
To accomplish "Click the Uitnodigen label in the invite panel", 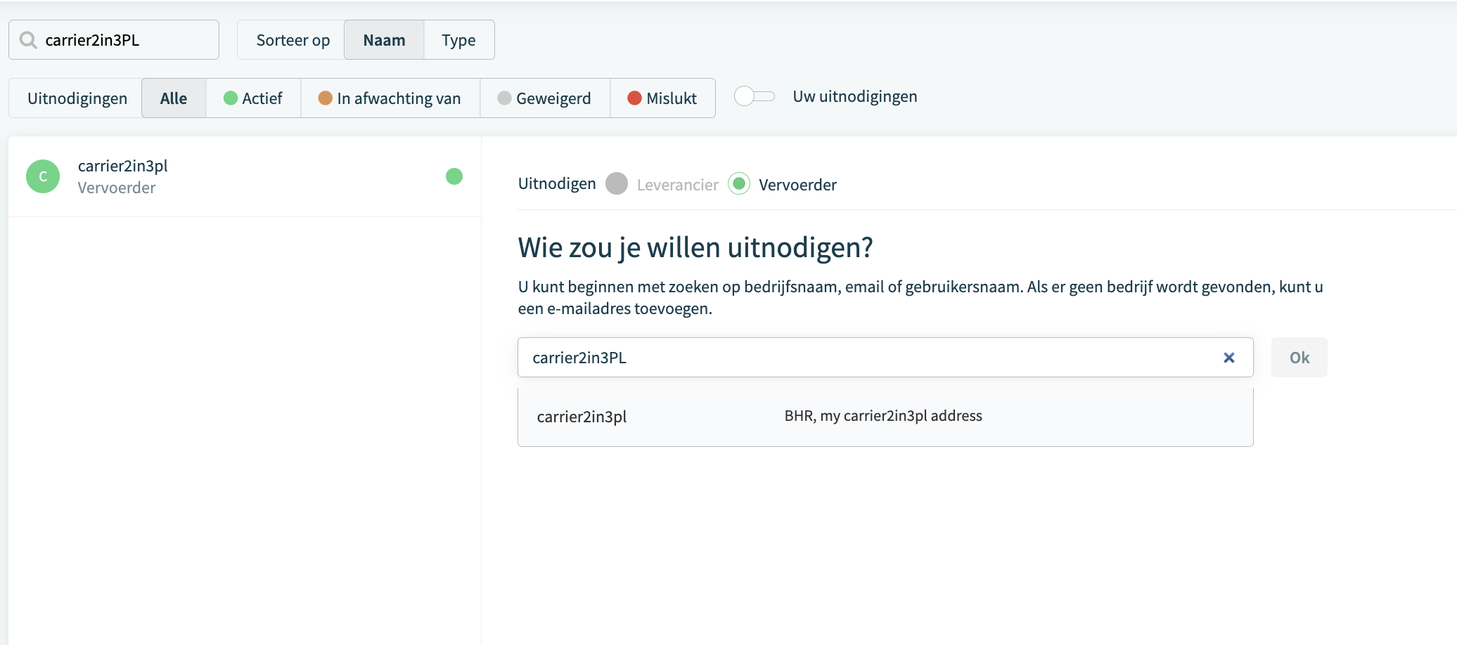I will coord(557,184).
